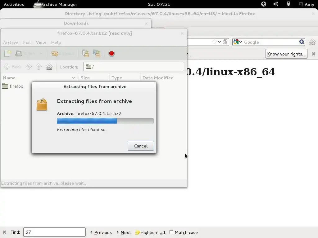Screen dimensions: 318x238
Task: Click the bookmark star icon in Firefox
Action: pos(214,42)
